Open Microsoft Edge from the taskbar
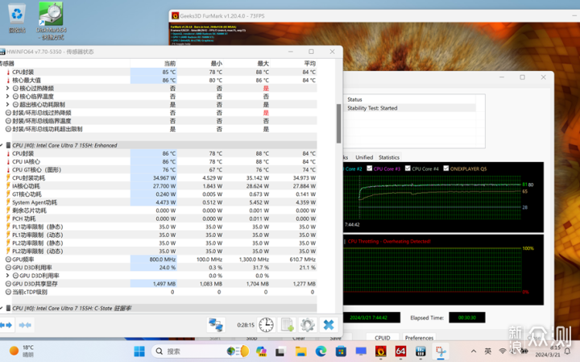The height and width of the screenshot is (362, 580). click(x=321, y=352)
